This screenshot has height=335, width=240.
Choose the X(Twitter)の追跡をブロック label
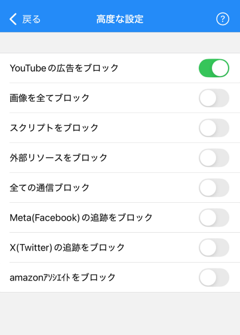point(67,248)
